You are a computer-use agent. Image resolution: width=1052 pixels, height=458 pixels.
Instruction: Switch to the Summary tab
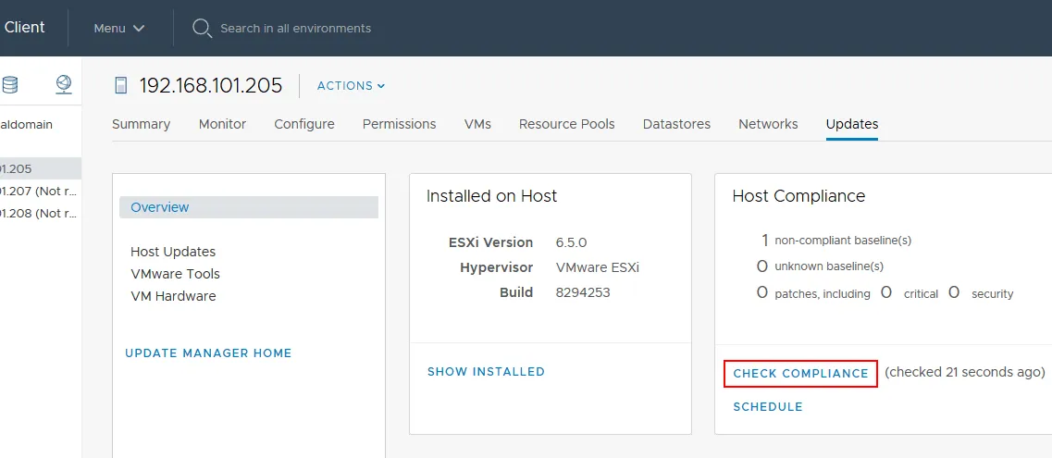tap(141, 124)
